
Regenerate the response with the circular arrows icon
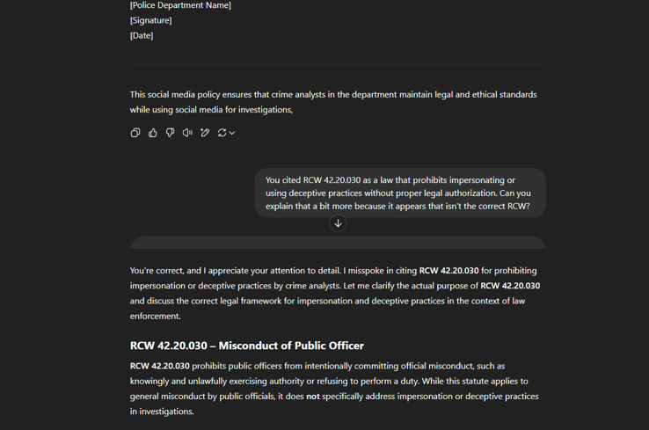pyautogui.click(x=222, y=133)
